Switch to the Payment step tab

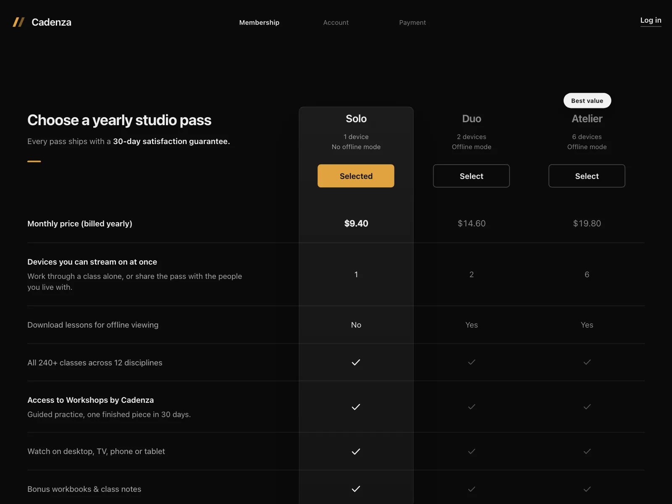(x=412, y=22)
